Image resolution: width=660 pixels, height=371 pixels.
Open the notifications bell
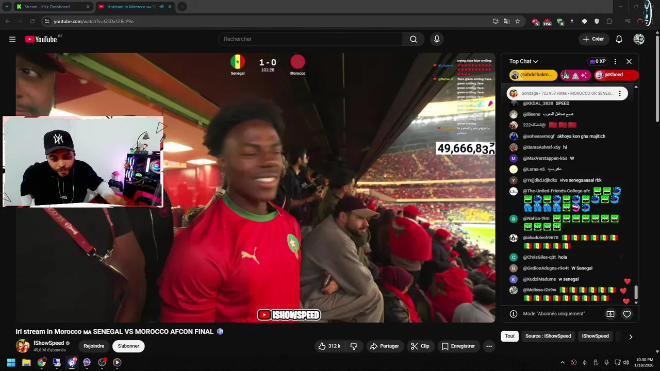[x=619, y=39]
